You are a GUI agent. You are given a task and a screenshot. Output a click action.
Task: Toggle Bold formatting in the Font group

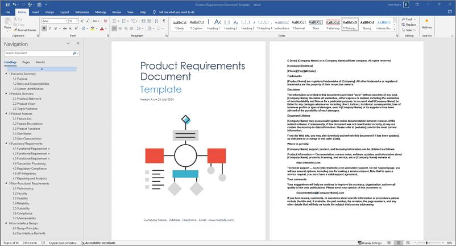click(44, 28)
